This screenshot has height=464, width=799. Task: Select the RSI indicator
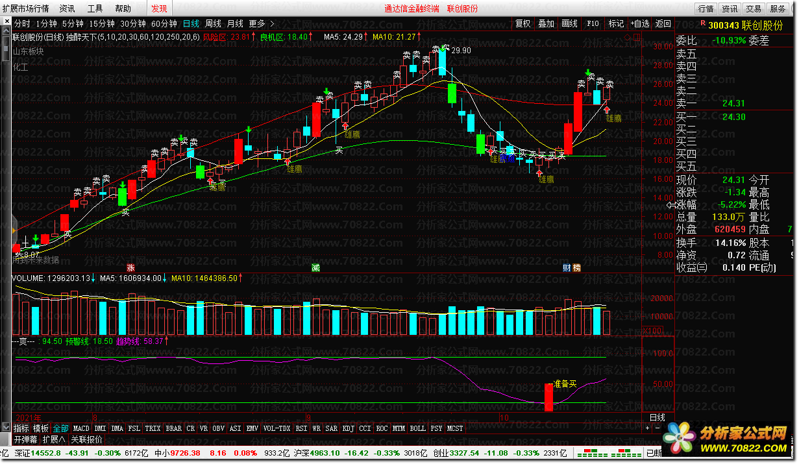302,428
